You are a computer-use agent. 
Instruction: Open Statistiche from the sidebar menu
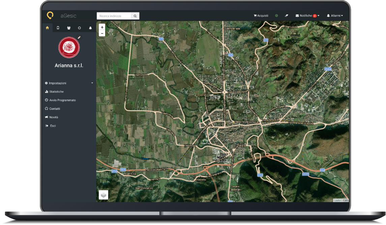click(x=56, y=92)
